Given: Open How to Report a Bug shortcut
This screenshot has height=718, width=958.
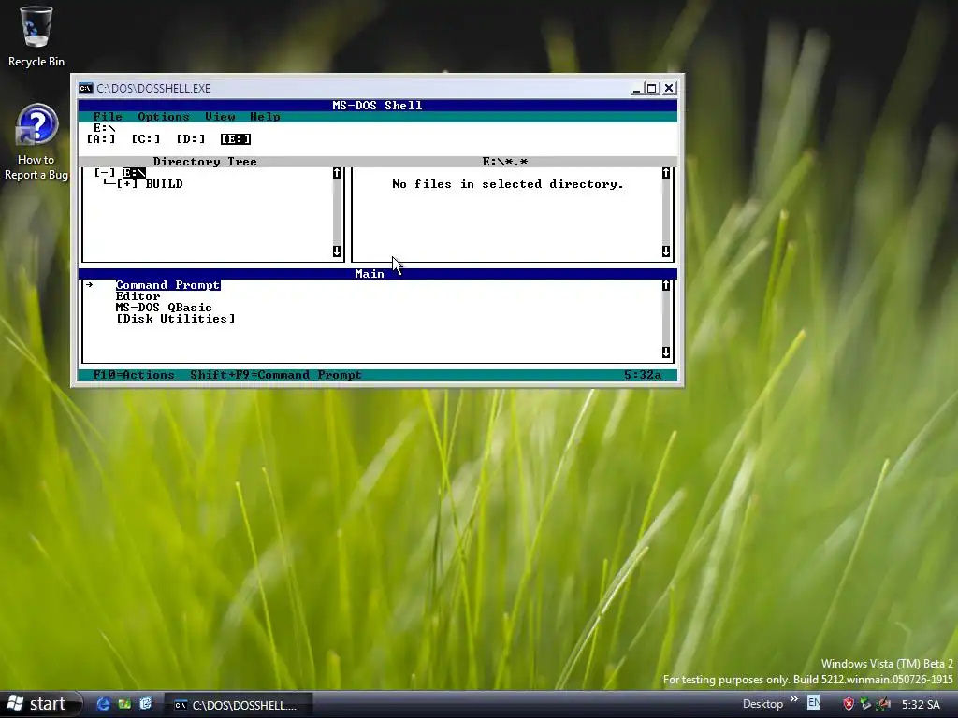Looking at the screenshot, I should pos(36,142).
